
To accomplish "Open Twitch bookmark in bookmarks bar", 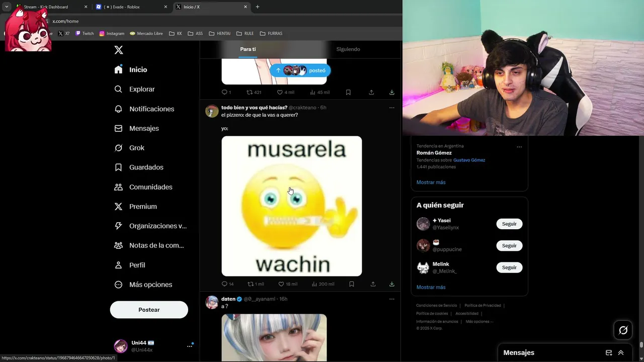I will pos(85,33).
